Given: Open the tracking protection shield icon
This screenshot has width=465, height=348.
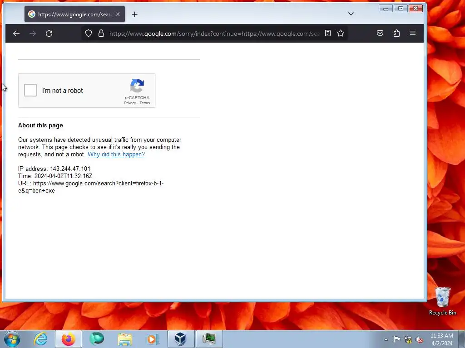Looking at the screenshot, I should point(89,33).
